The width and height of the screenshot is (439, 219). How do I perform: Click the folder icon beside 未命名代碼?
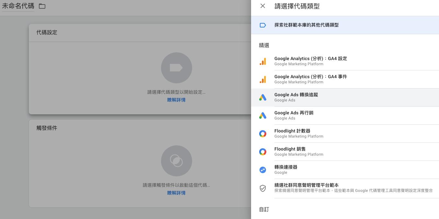pyautogui.click(x=42, y=6)
